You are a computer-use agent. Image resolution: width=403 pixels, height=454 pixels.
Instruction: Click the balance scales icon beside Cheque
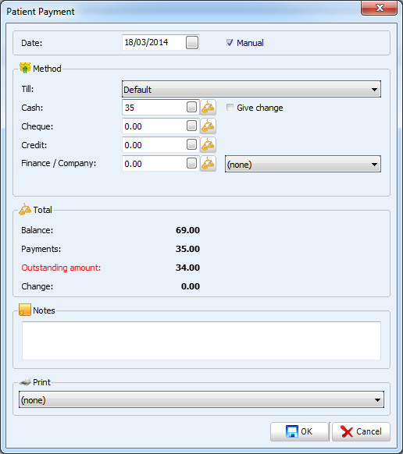coord(208,126)
